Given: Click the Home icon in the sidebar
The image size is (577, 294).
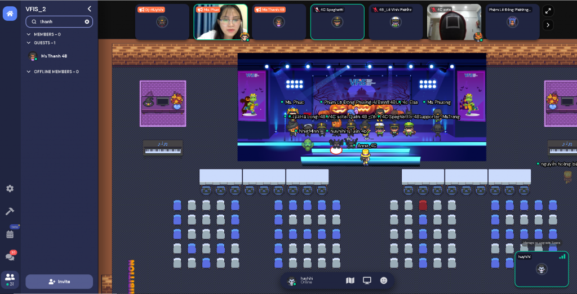Looking at the screenshot, I should [x=10, y=14].
